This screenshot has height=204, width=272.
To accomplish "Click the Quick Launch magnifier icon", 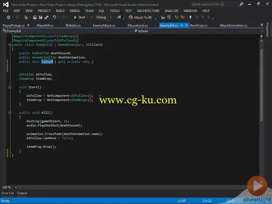I will [241, 4].
